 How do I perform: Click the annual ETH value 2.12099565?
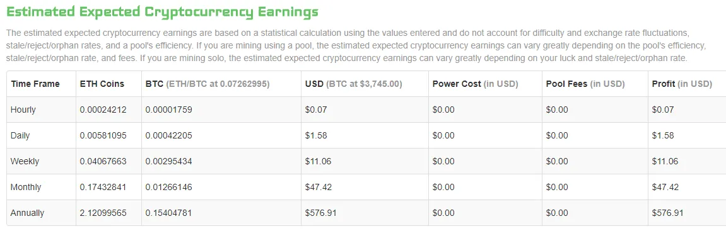pyautogui.click(x=103, y=213)
